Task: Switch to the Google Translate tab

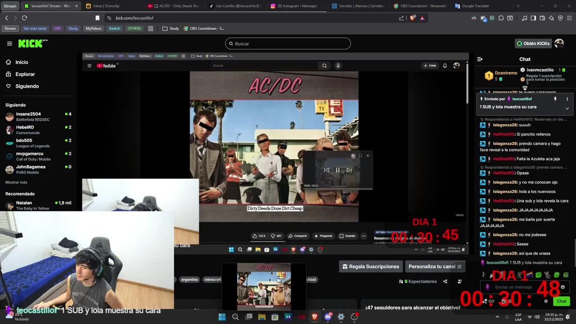Action: (x=482, y=6)
